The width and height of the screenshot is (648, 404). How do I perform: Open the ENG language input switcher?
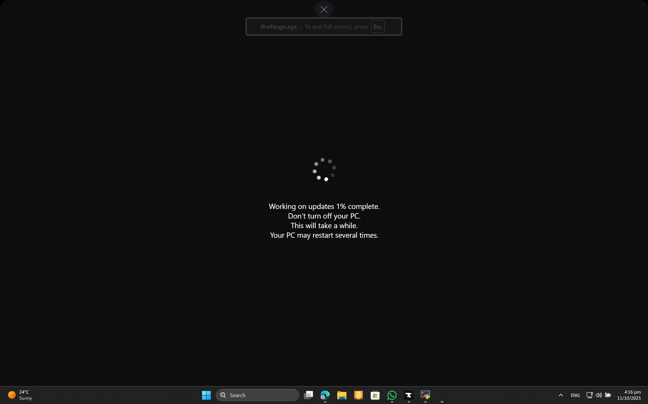coord(575,395)
